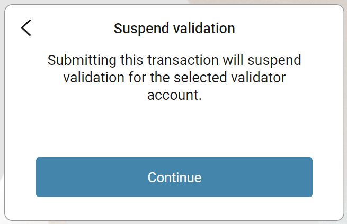Click "validation for the" in second line

(117, 78)
